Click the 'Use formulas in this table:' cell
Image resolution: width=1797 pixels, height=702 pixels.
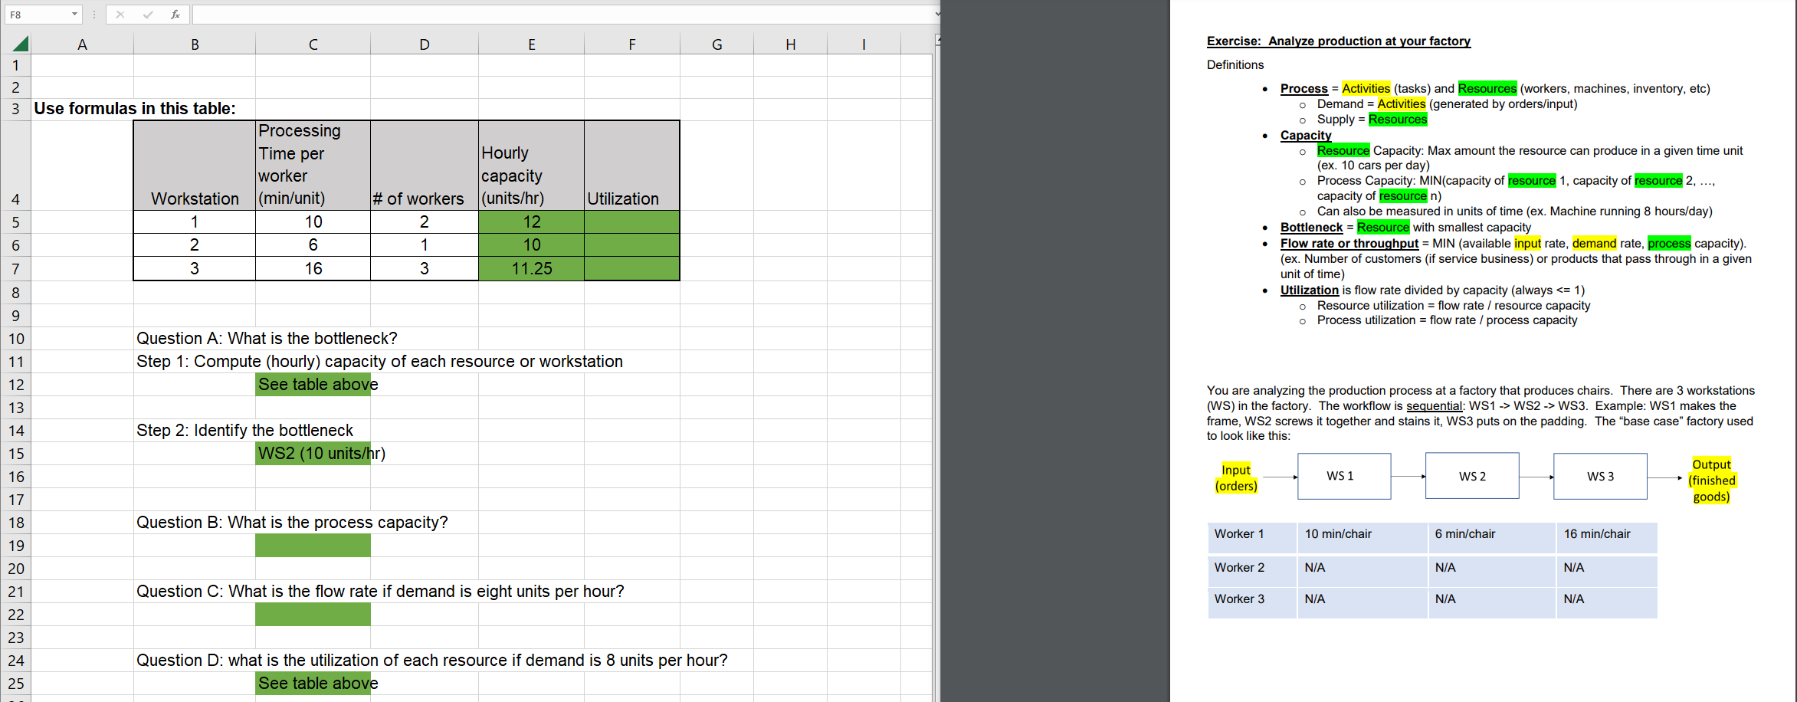(135, 109)
